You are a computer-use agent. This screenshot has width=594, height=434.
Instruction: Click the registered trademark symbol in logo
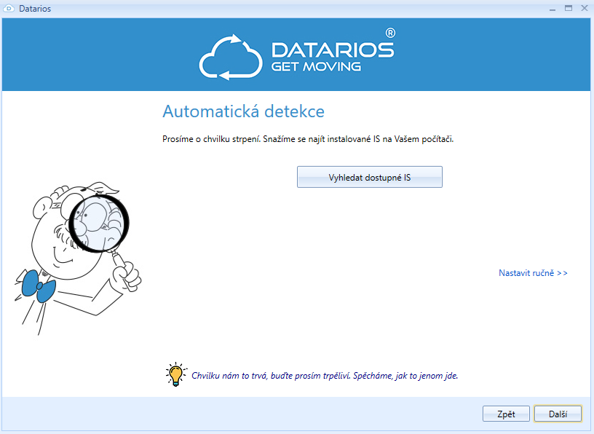tap(390, 33)
